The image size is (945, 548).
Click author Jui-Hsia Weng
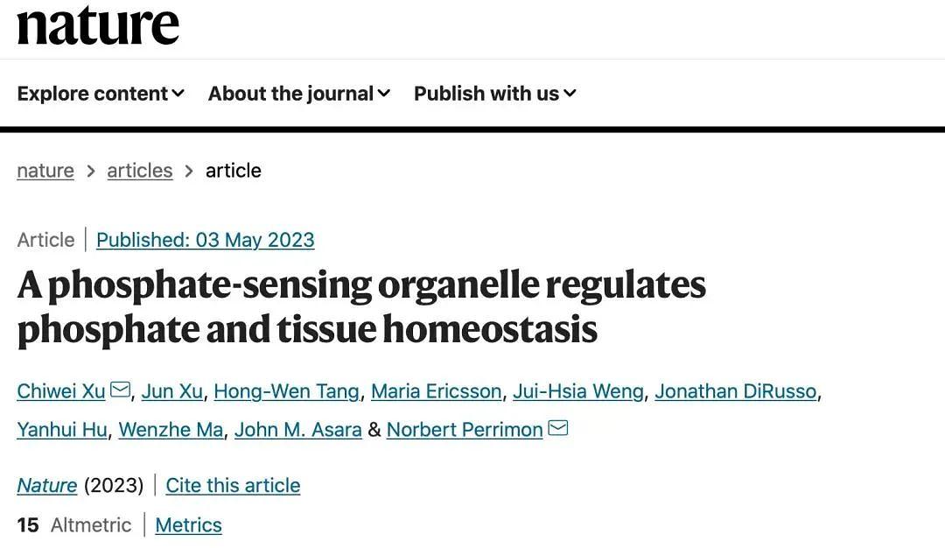click(577, 391)
